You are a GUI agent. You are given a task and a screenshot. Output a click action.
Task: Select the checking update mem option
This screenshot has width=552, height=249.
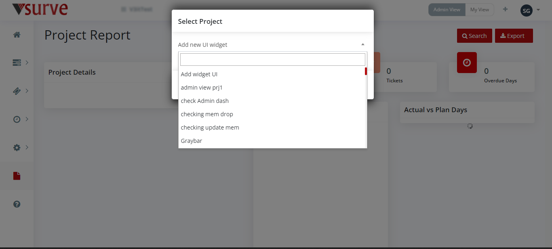[x=272, y=128]
